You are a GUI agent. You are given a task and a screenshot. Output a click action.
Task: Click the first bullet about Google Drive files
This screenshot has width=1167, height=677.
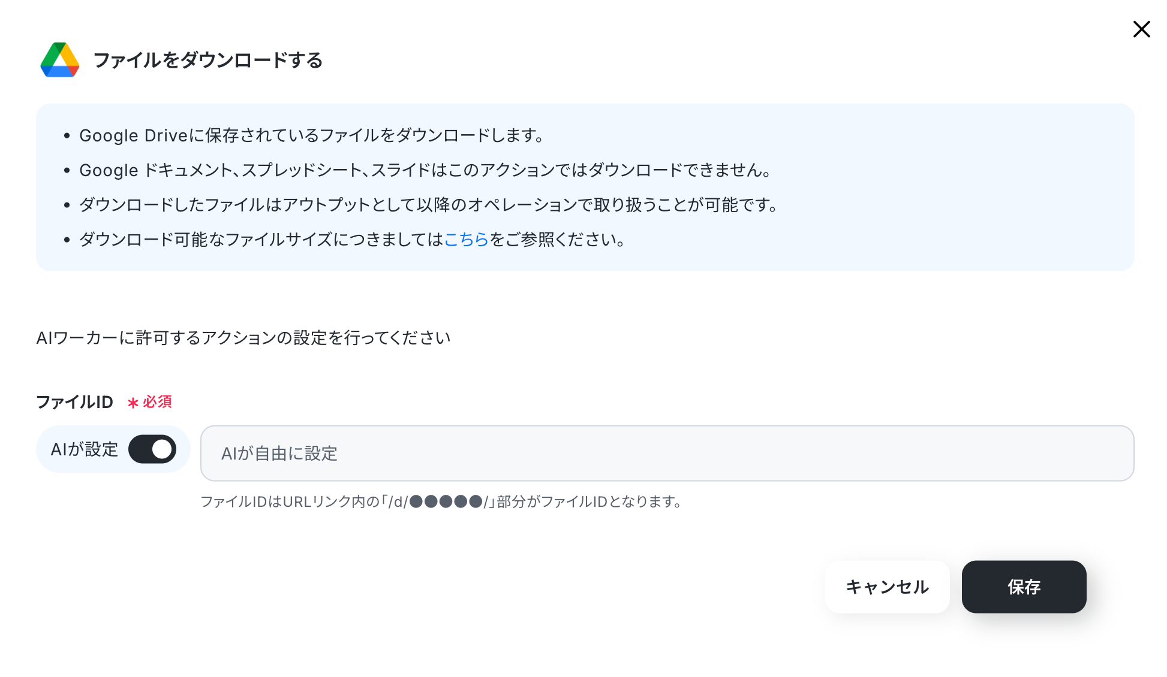pyautogui.click(x=311, y=136)
